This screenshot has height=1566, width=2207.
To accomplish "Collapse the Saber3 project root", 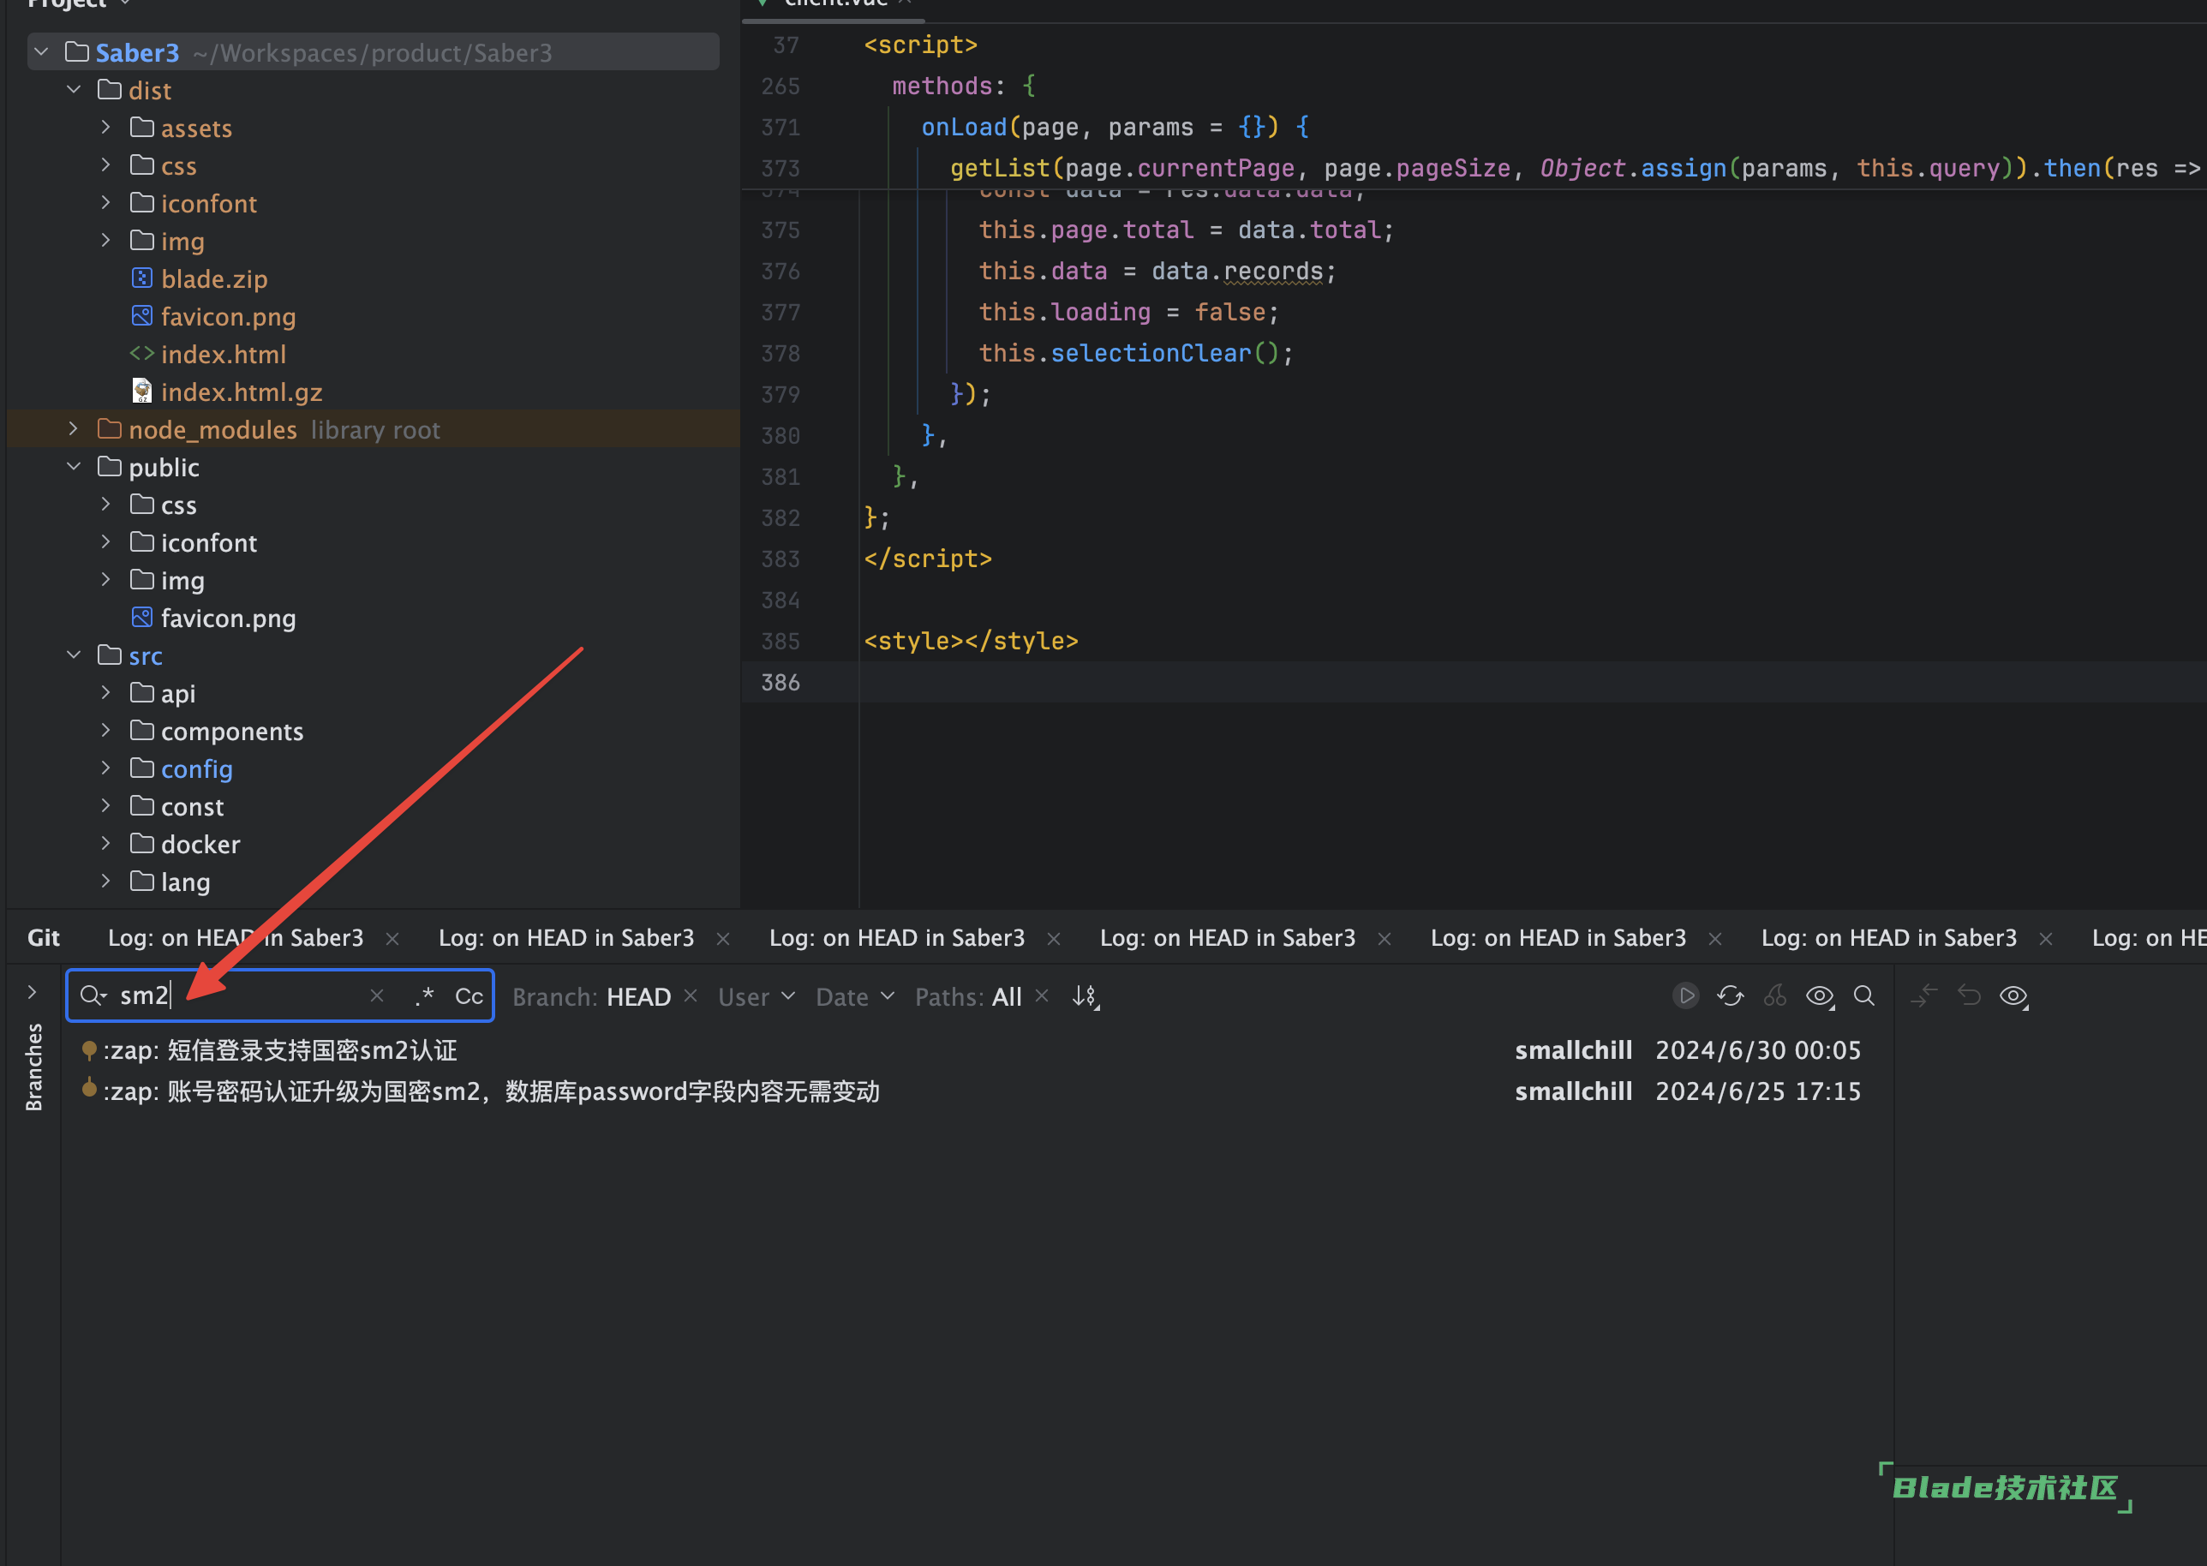I will click(x=40, y=51).
